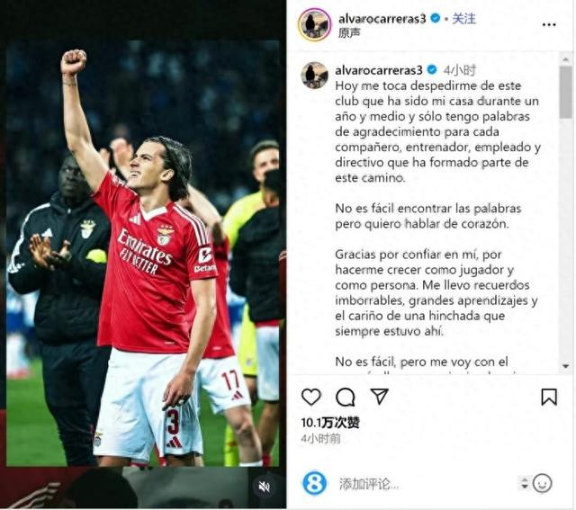This screenshot has height=510, width=576.
Task: Open alvarocarreras3 username above the caption
Action: point(379,70)
